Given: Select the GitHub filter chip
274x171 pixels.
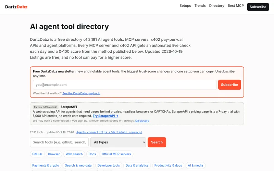Looking at the screenshot, I should pos(37,154).
